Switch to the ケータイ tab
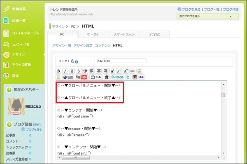 [93, 34]
